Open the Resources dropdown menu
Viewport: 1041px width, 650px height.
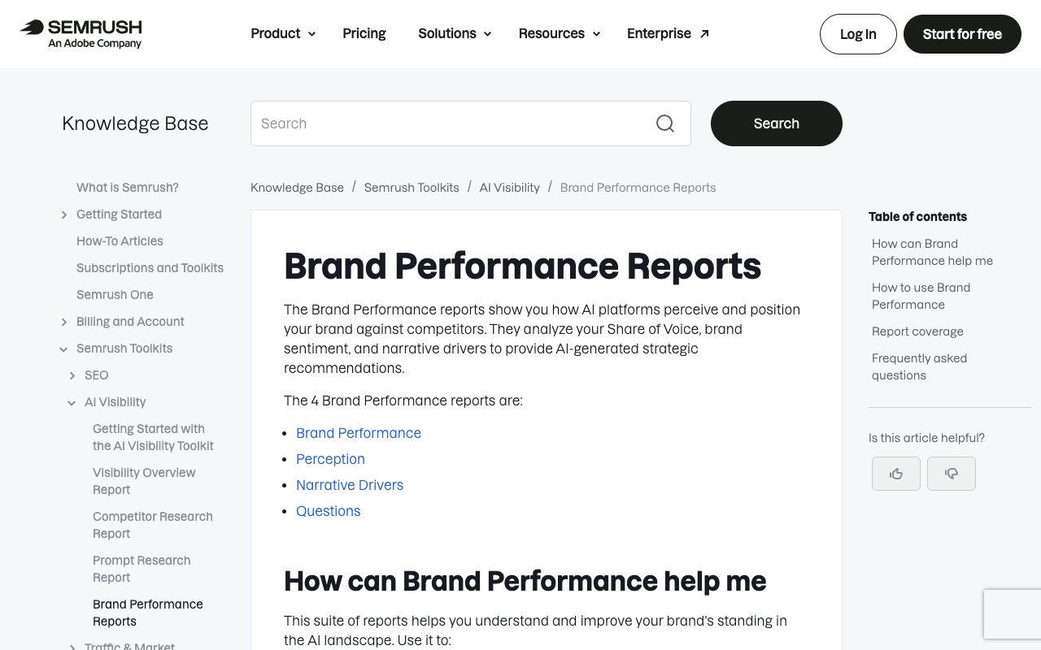pos(560,33)
